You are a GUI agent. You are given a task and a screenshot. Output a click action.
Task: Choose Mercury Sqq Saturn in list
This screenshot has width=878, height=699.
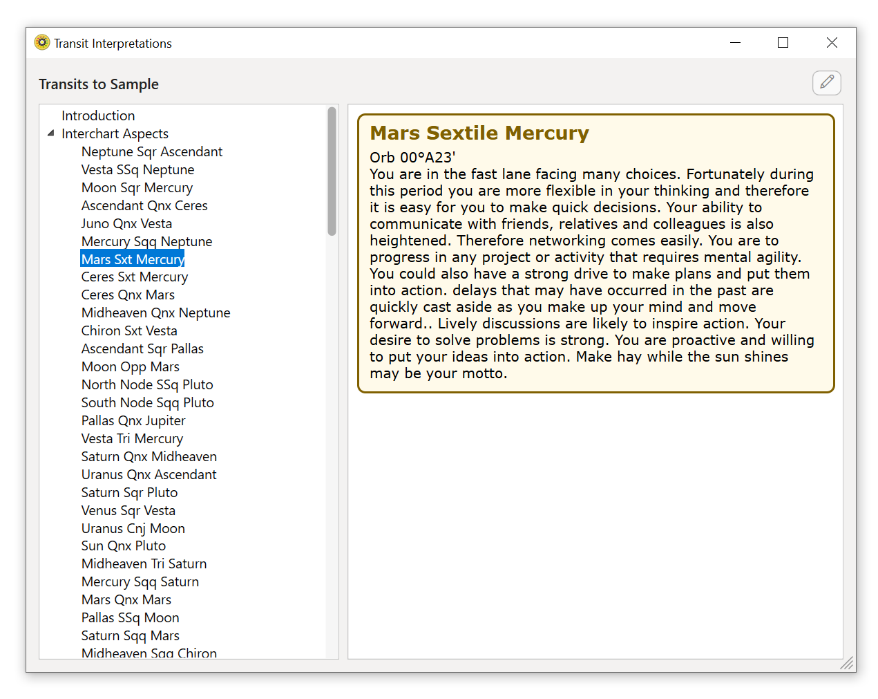pyautogui.click(x=140, y=581)
